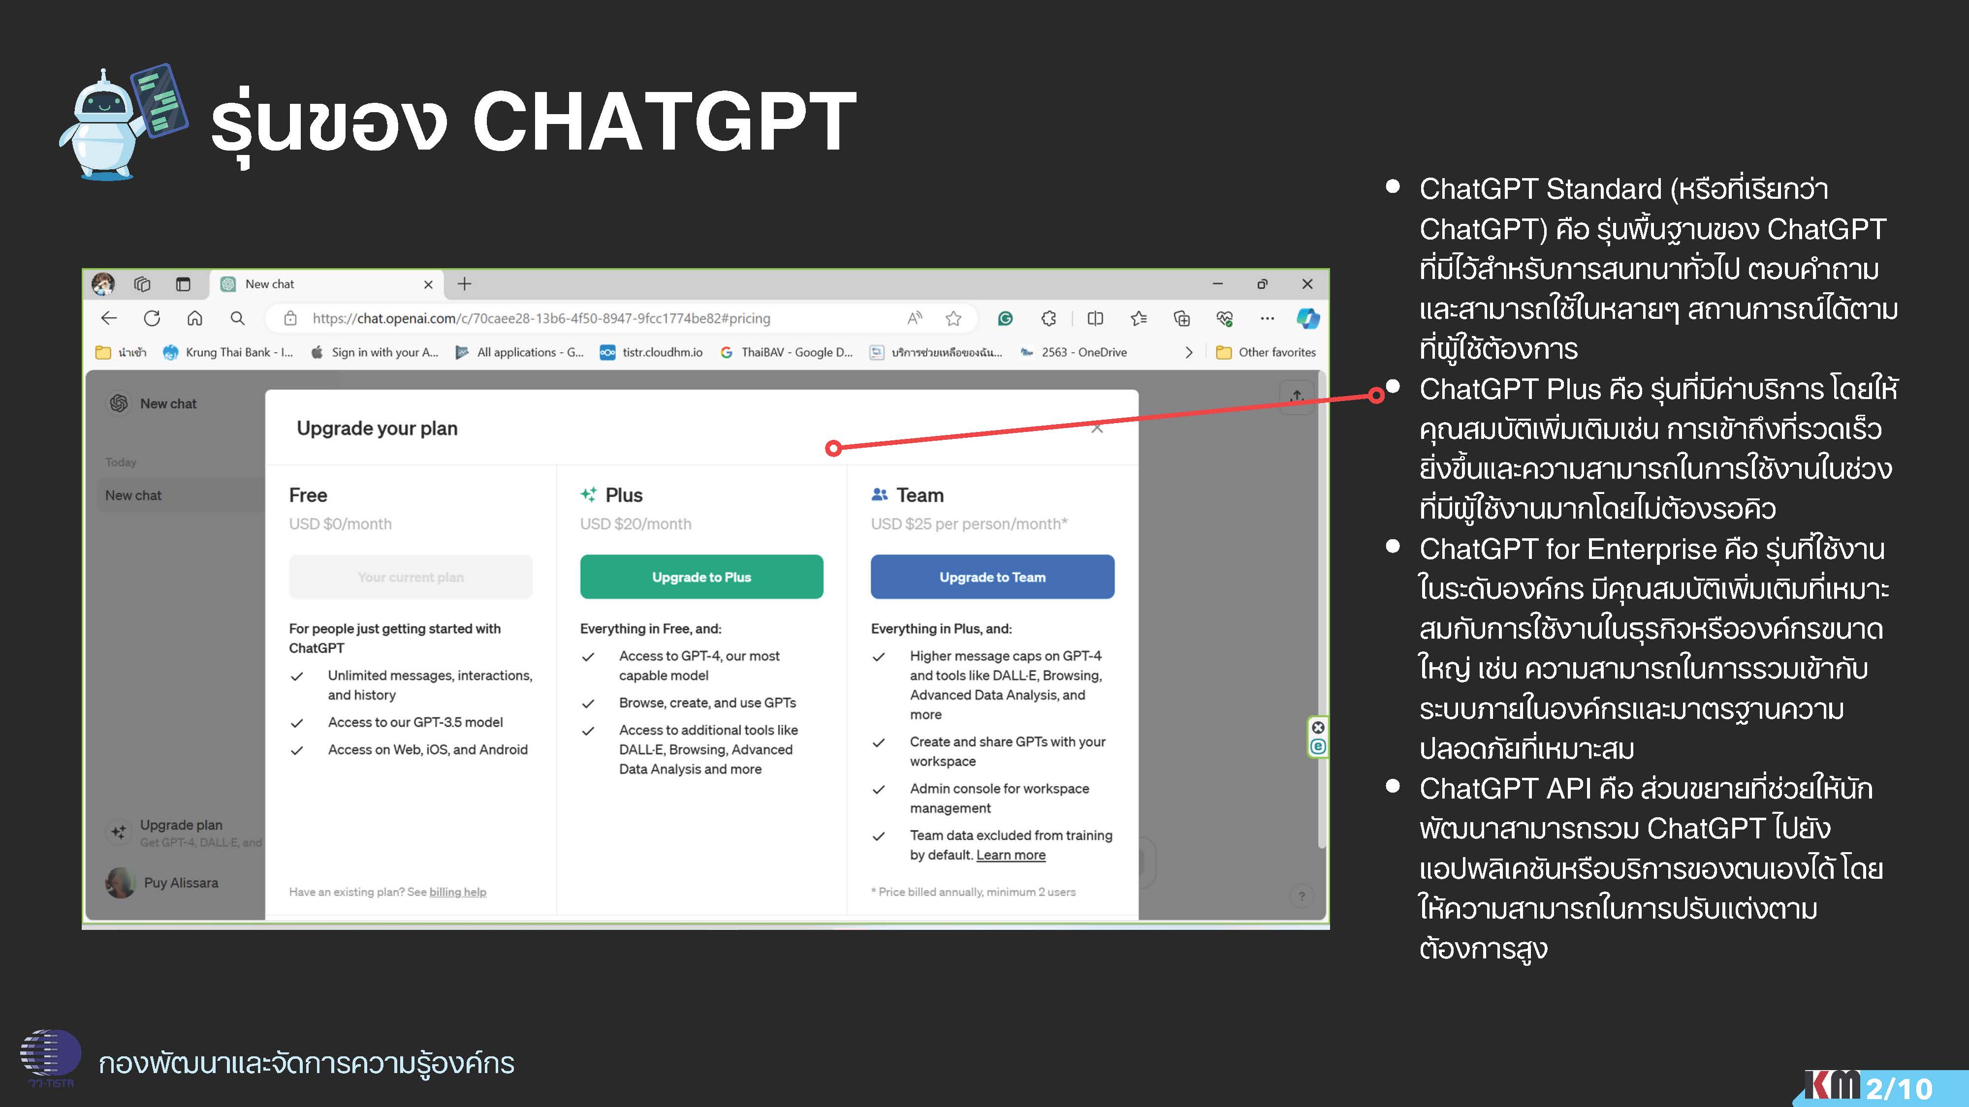Viewport: 1969px width, 1107px height.
Task: Click the browser Home button
Action: tap(195, 318)
